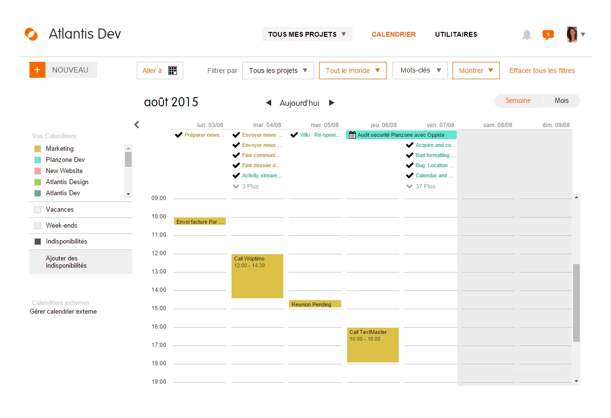The image size is (611, 418).
Task: Open Mots-clés filter dropdown
Action: tap(420, 71)
